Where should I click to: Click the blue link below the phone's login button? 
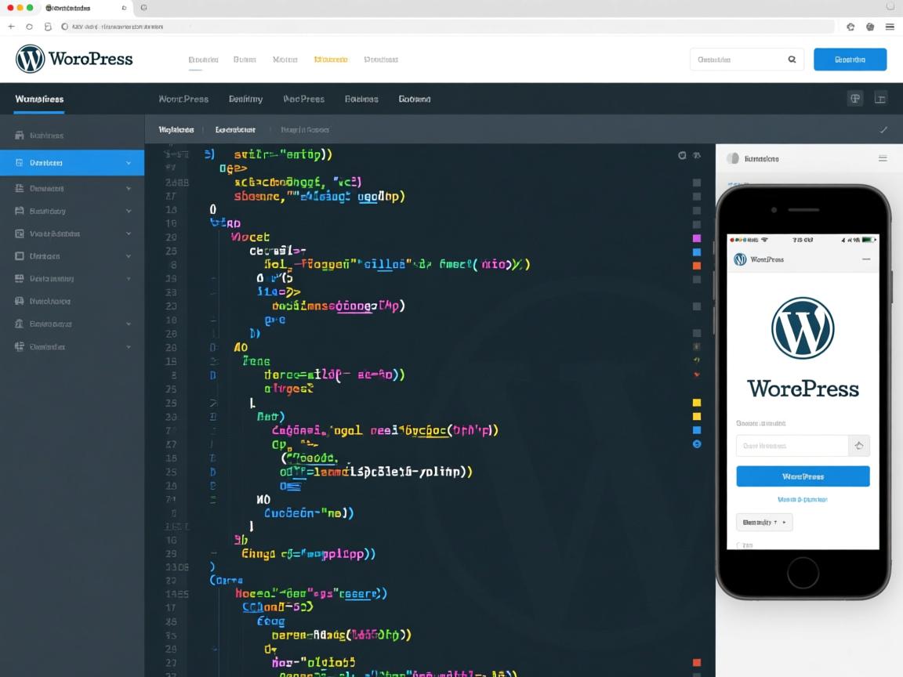tap(803, 499)
